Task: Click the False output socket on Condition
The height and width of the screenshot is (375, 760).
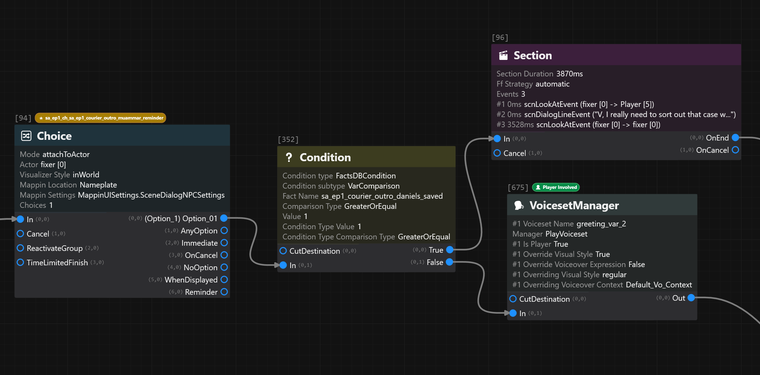Action: point(449,262)
